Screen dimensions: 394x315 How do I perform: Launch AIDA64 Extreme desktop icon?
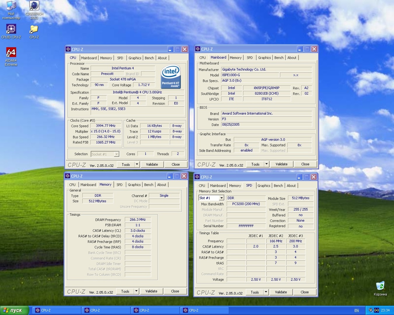11,57
